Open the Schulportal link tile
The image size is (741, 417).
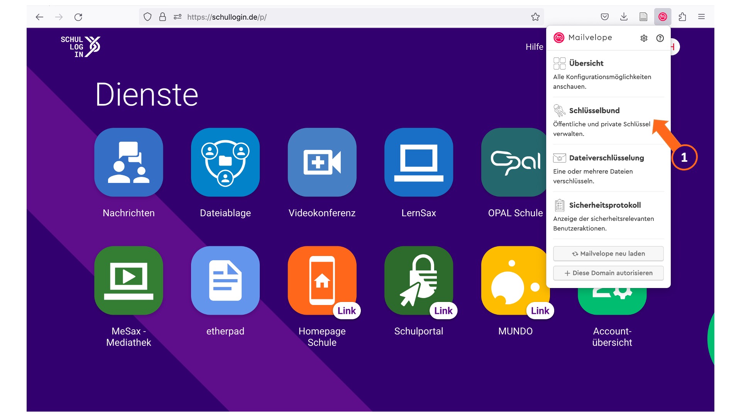coord(419,280)
